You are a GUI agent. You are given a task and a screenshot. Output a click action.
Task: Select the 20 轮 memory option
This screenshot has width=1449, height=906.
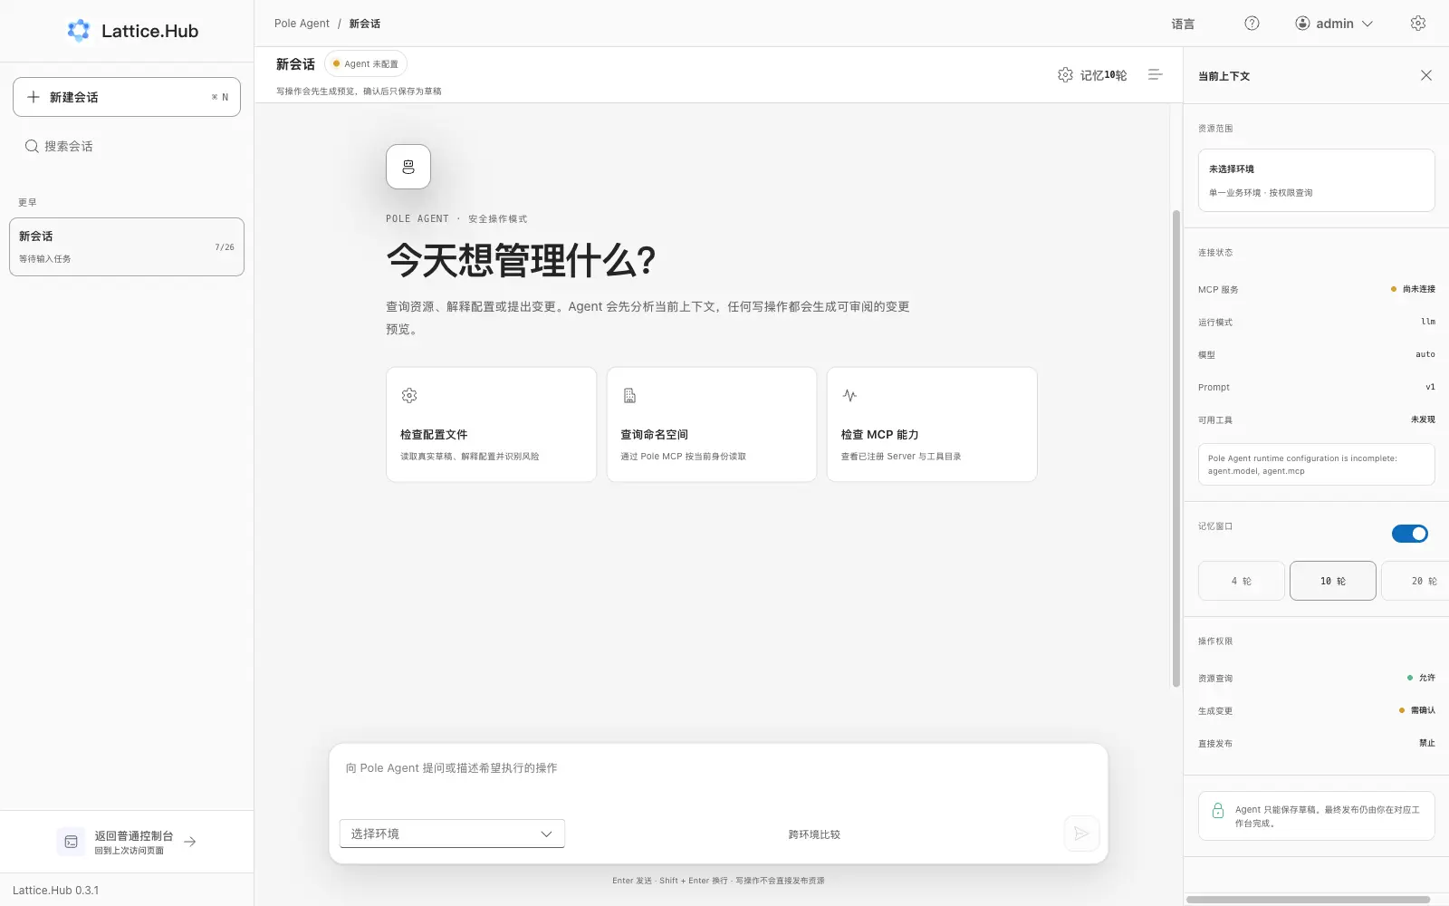click(x=1415, y=581)
